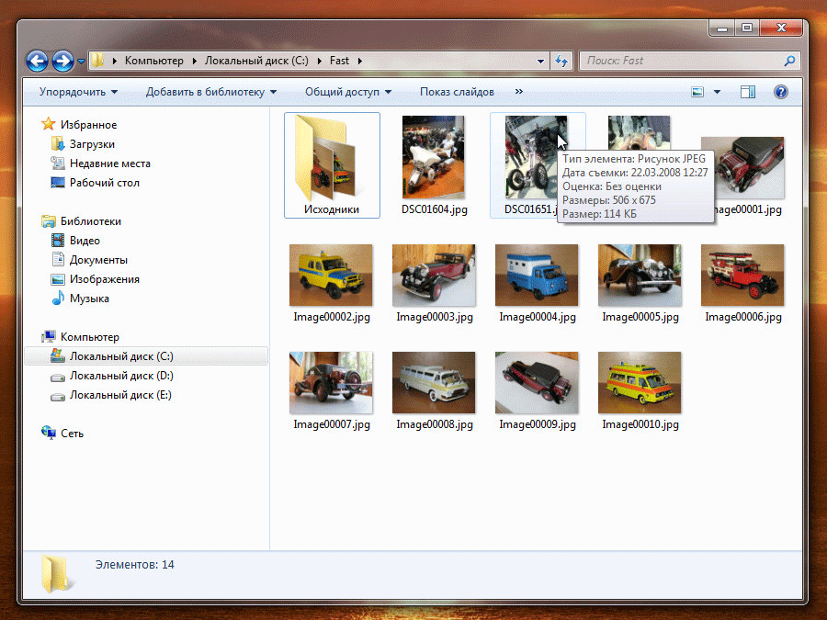The image size is (827, 620).
Task: Open Недавние места in the navigation pane
Action: [110, 163]
